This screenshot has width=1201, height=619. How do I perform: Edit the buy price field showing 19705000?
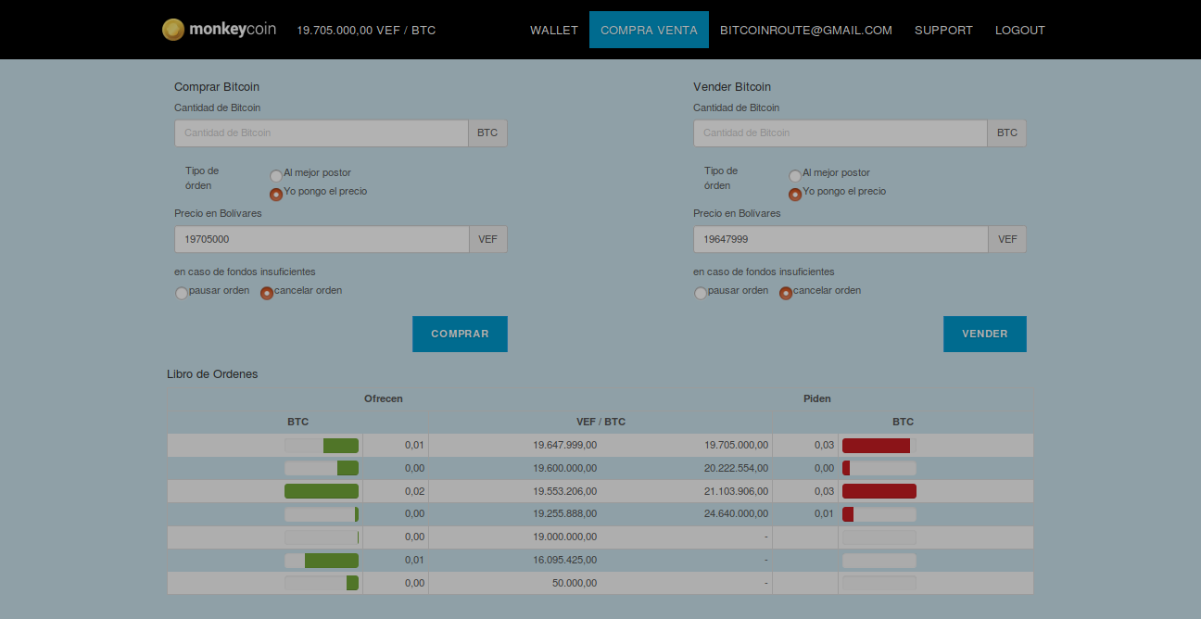[x=322, y=239]
